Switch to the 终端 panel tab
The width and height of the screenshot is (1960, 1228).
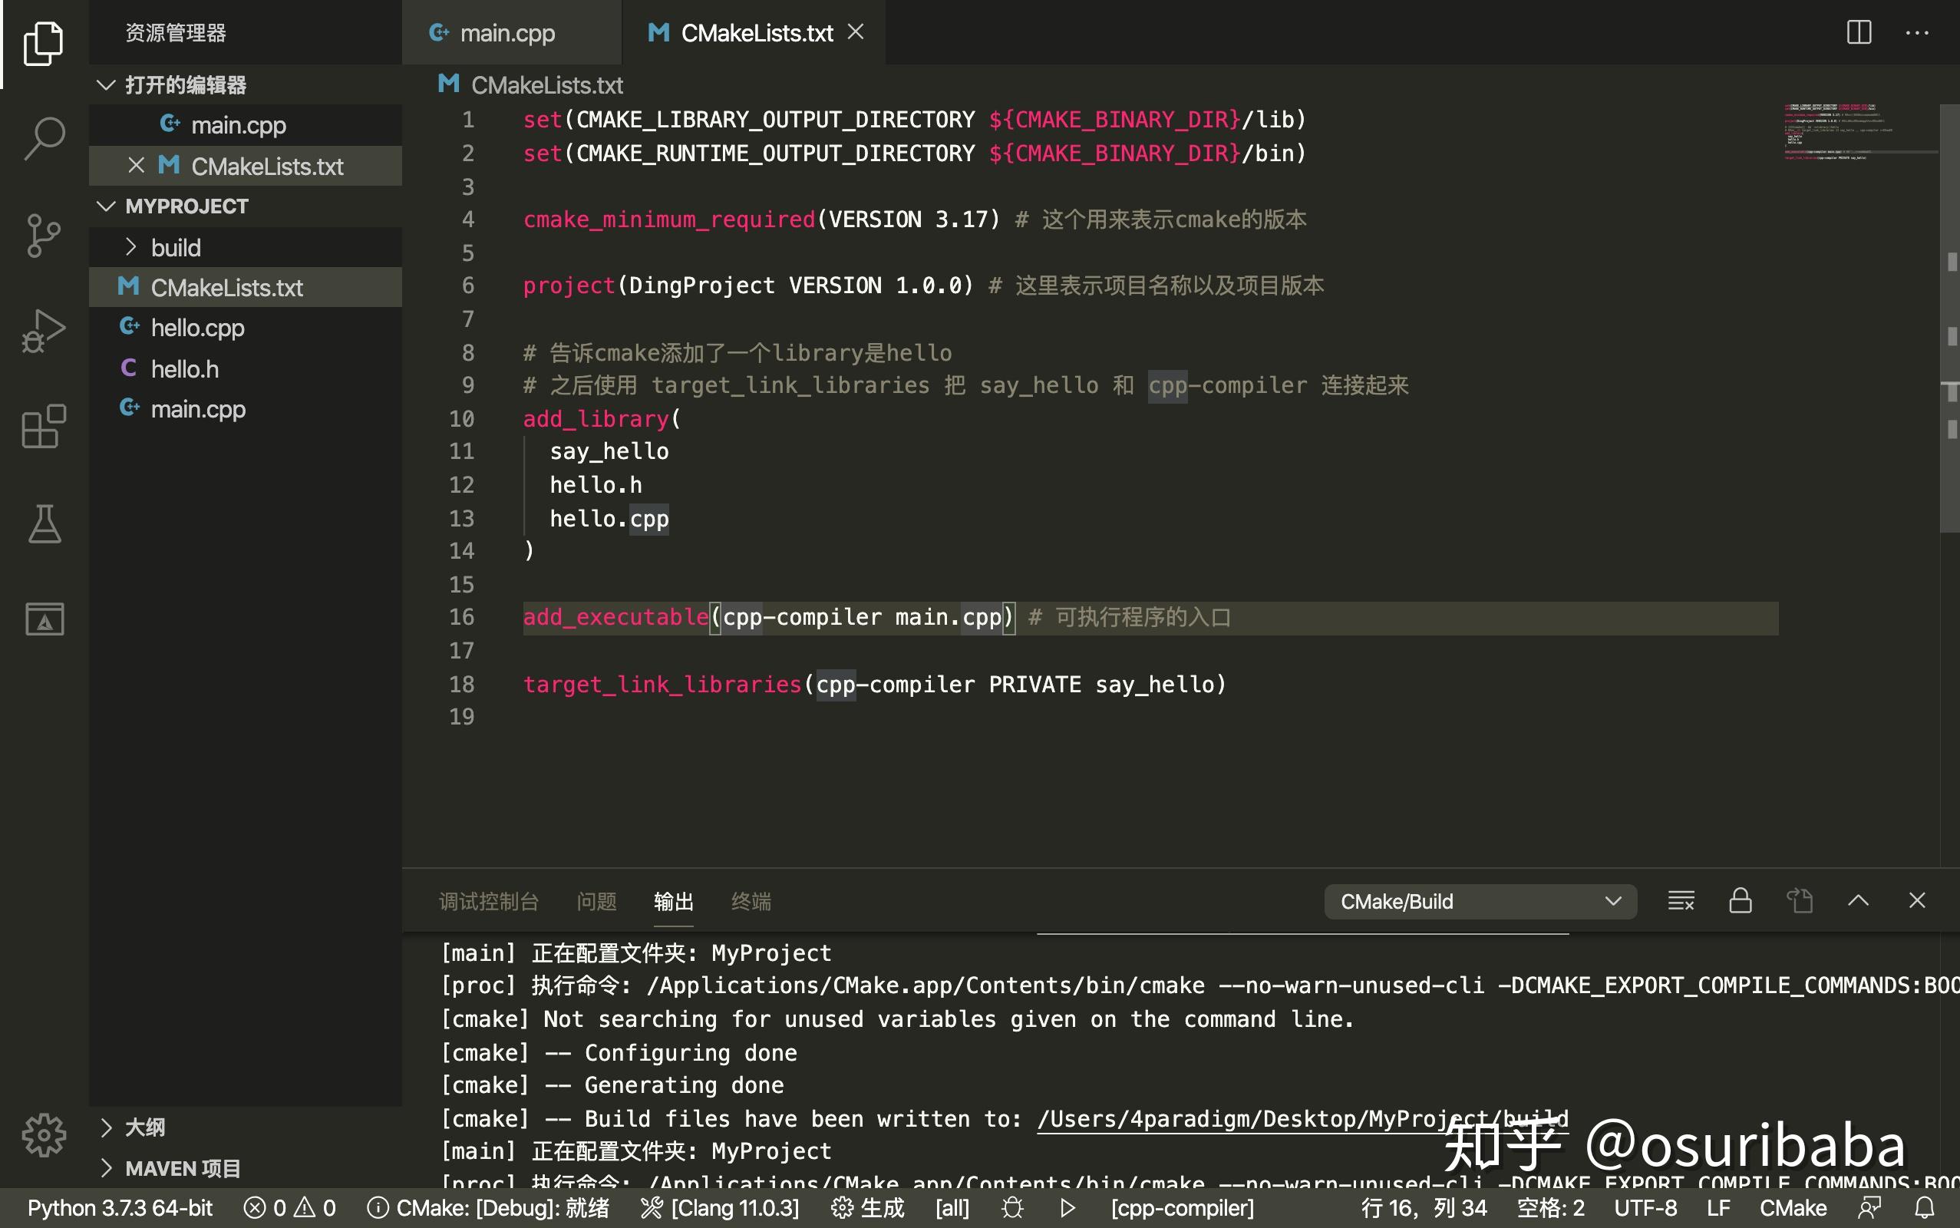(x=750, y=902)
